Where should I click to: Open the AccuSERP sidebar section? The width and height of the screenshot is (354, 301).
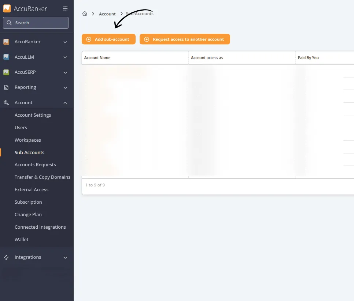point(37,72)
